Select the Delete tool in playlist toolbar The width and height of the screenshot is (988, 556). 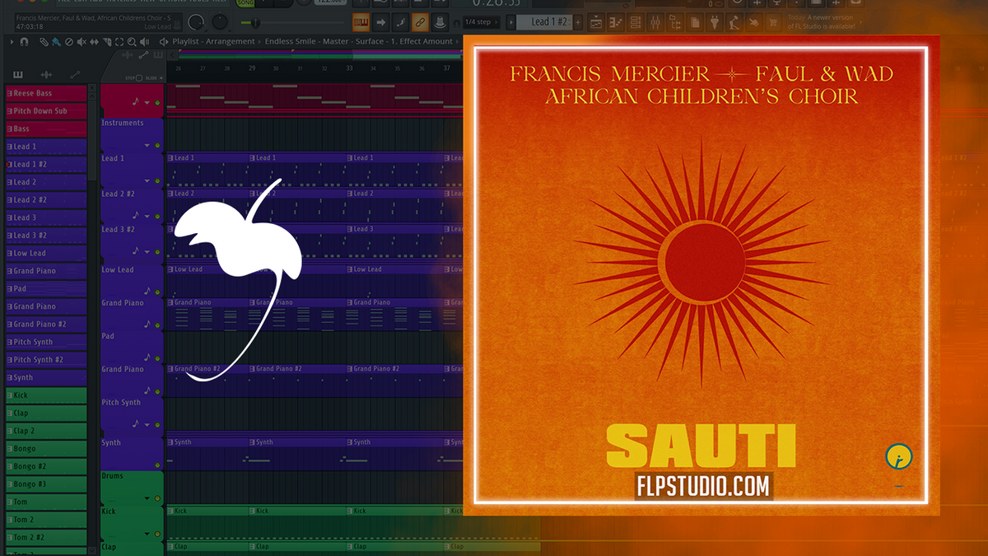[x=69, y=41]
